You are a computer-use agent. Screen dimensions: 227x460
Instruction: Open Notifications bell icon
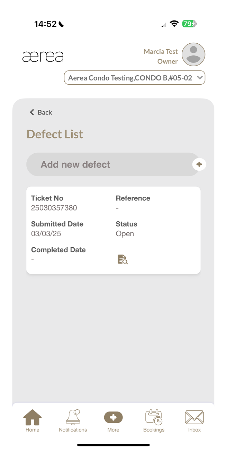click(73, 417)
